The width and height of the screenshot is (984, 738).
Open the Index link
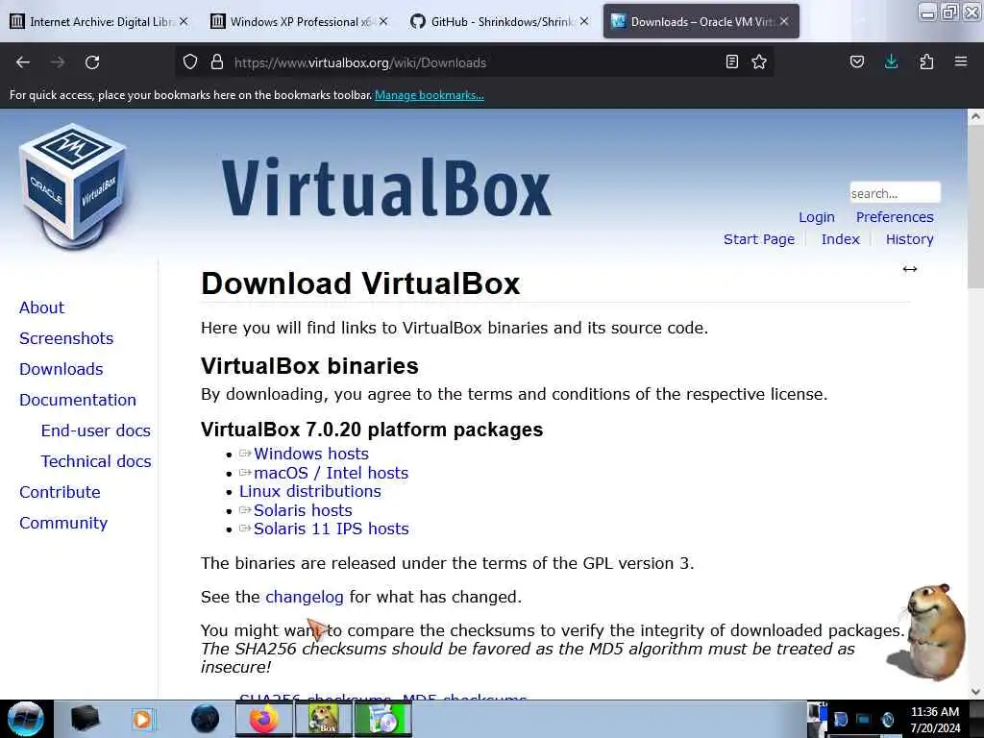tap(840, 239)
